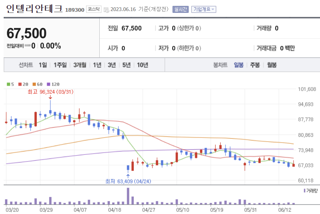This screenshot has width=320, height=214.
Task: Click the tallest volume bar near 04/24
Action: (128, 196)
